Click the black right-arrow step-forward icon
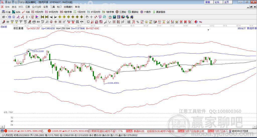This screenshot has height=138, width=257. pos(55,17)
